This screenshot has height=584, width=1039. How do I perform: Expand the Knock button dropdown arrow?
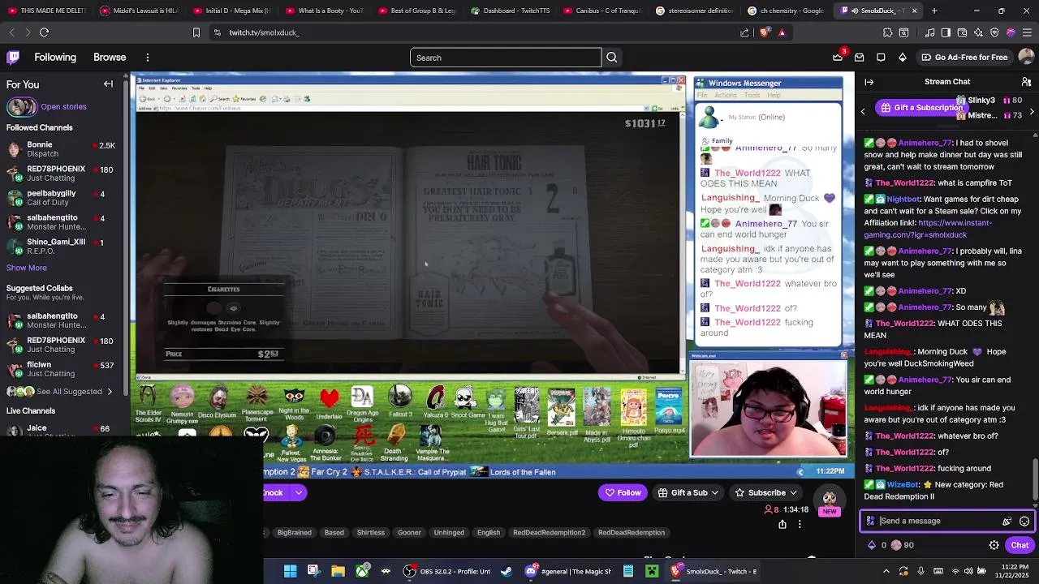pos(299,492)
